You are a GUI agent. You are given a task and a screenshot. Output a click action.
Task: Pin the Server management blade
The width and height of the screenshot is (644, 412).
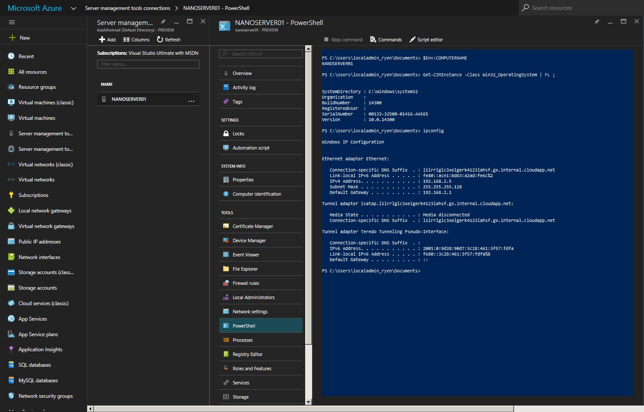pos(163,22)
